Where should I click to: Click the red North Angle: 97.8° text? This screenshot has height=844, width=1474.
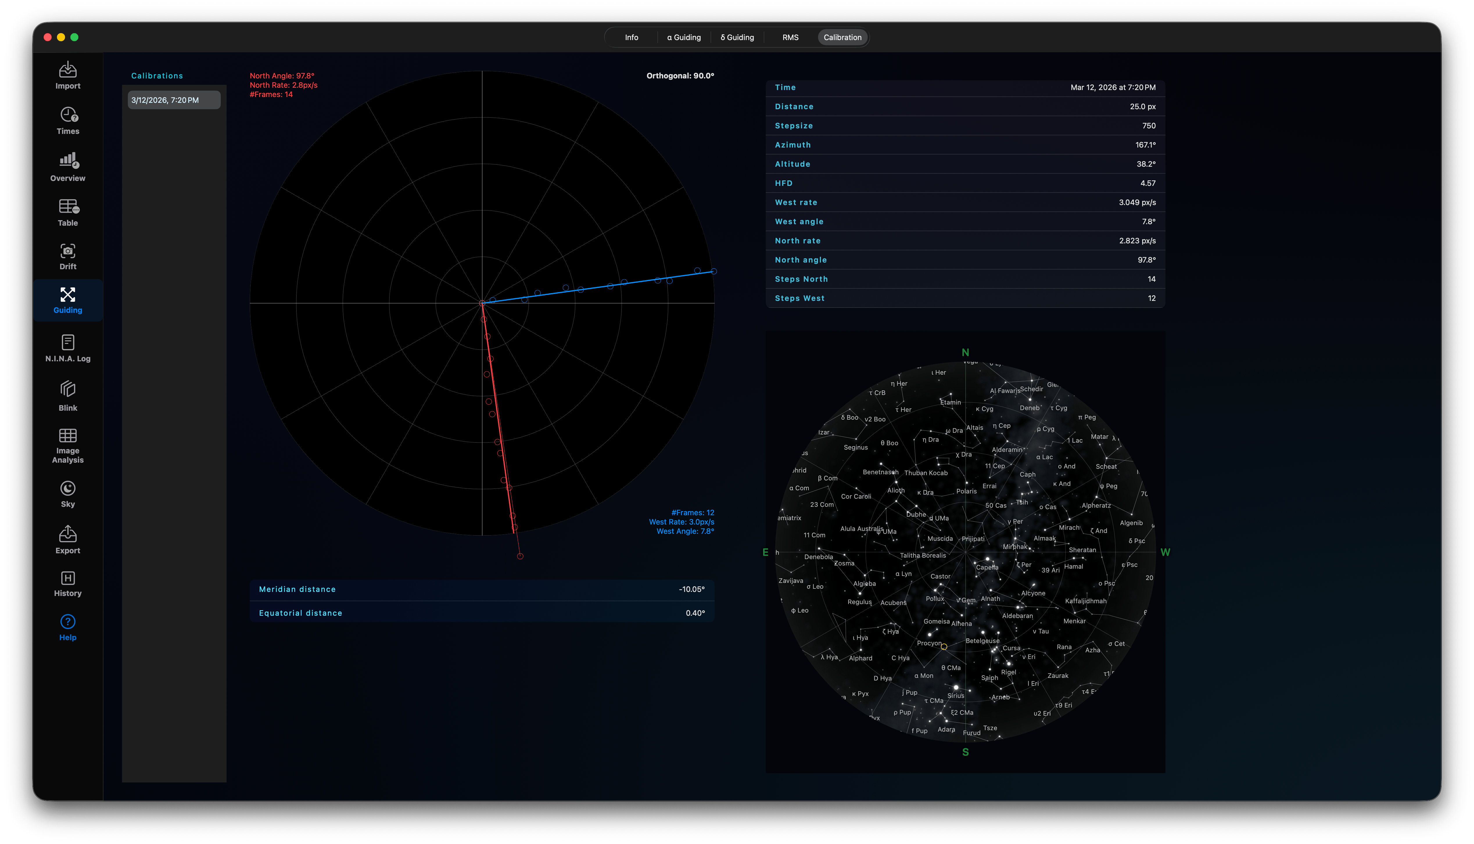click(x=282, y=76)
